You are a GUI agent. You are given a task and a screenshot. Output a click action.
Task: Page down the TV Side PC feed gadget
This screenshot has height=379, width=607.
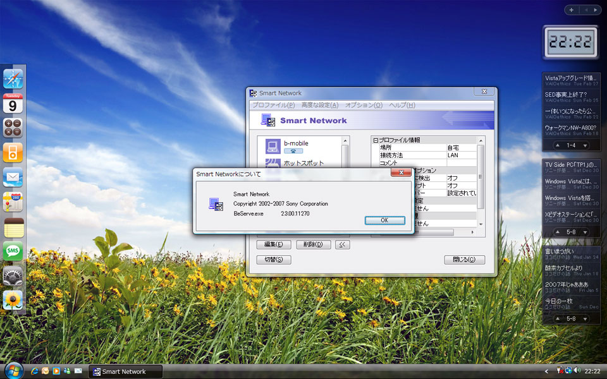click(585, 232)
